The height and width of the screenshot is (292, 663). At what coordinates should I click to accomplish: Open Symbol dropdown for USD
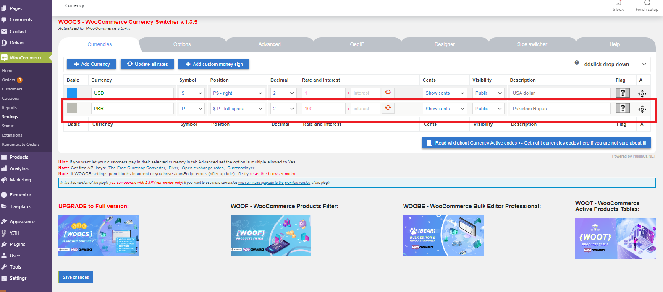coord(191,93)
